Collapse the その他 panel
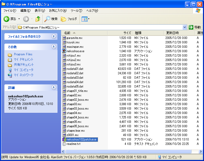 54,47
